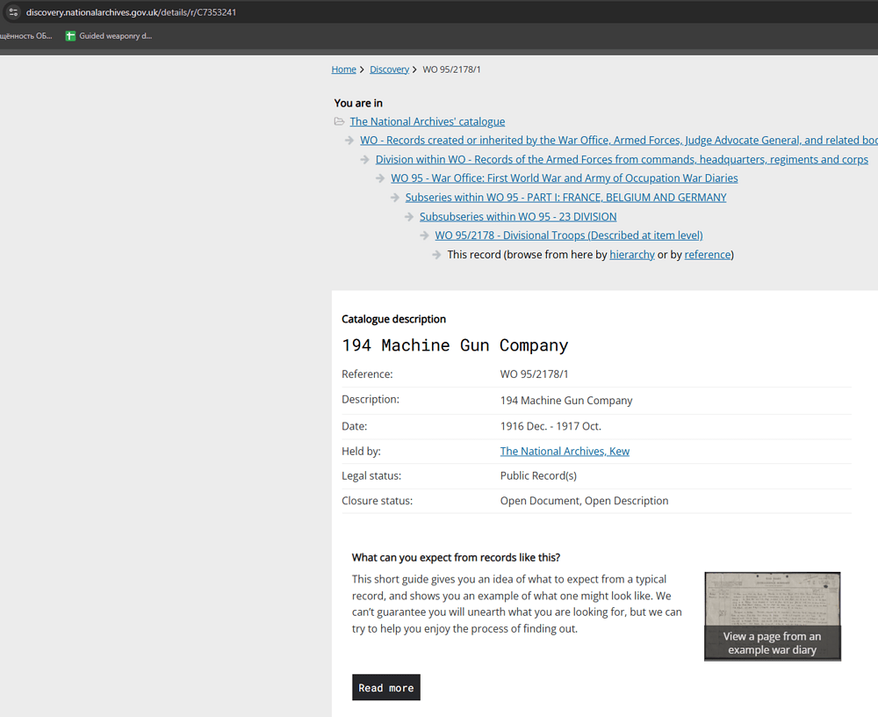View the example war diary thumbnail

[x=772, y=616]
